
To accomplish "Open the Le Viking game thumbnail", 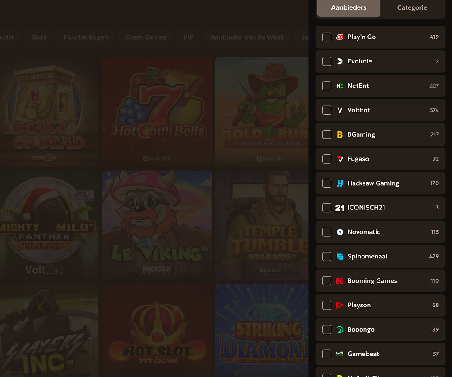I will [157, 225].
